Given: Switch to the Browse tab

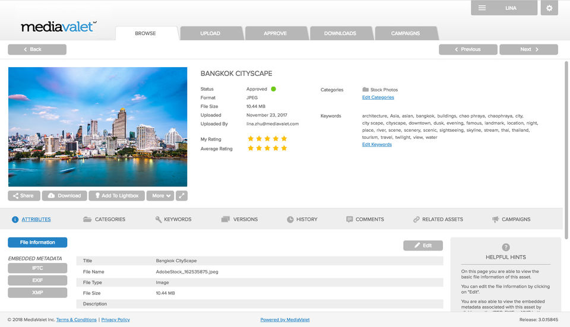Looking at the screenshot, I should pos(145,33).
